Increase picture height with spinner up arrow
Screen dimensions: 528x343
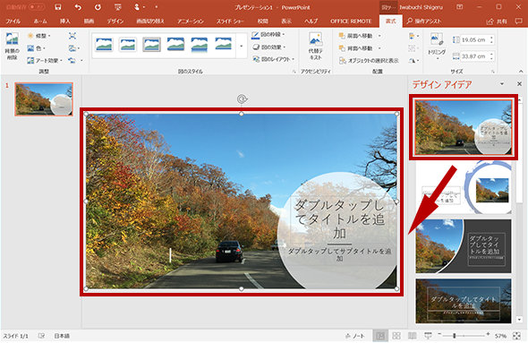coord(491,38)
